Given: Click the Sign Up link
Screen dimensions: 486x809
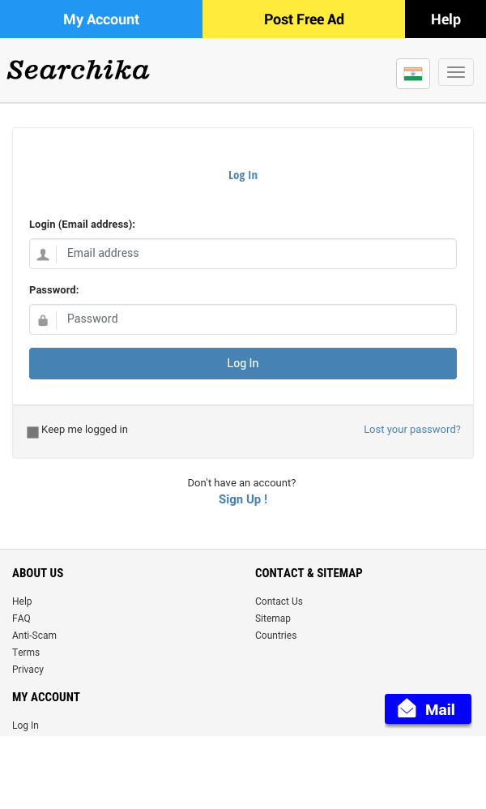Looking at the screenshot, I should point(243,499).
